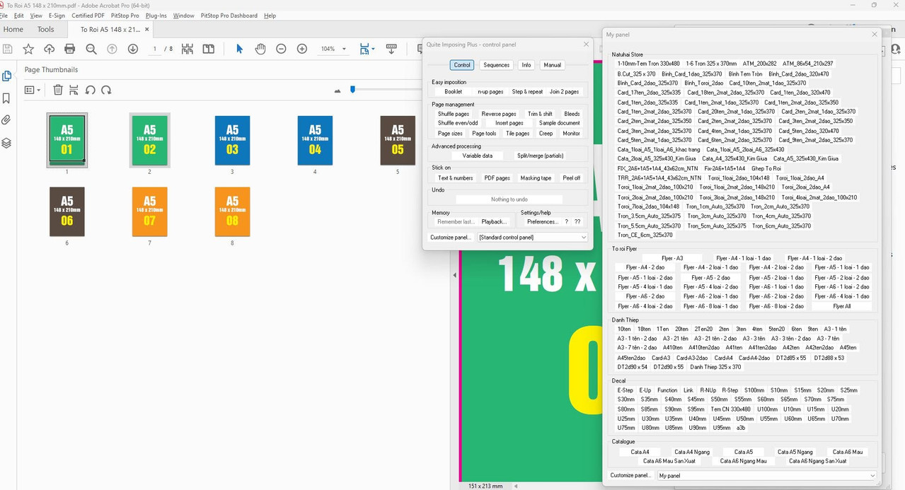Open Bookmarks panel icon in sidebar

point(6,98)
